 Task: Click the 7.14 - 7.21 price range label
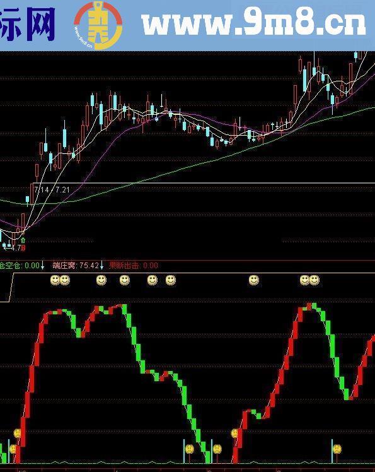(52, 190)
